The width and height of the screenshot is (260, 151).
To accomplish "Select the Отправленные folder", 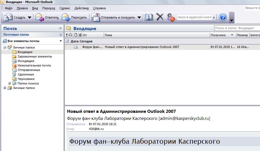I will coord(29,70).
